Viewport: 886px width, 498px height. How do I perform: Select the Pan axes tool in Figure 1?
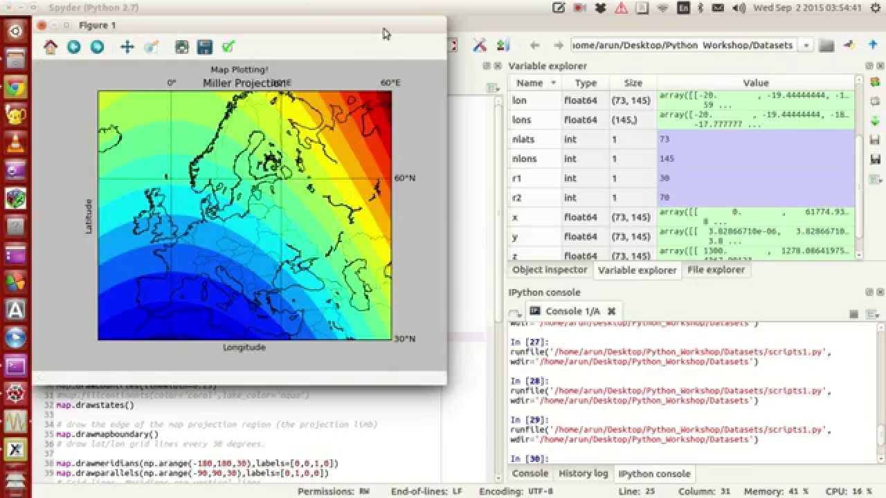click(x=127, y=47)
